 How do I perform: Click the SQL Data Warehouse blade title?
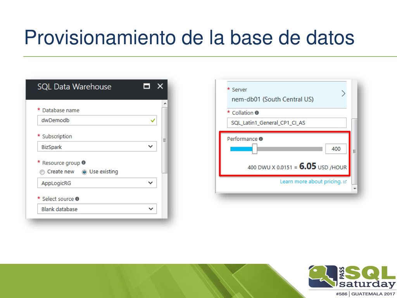(x=74, y=87)
